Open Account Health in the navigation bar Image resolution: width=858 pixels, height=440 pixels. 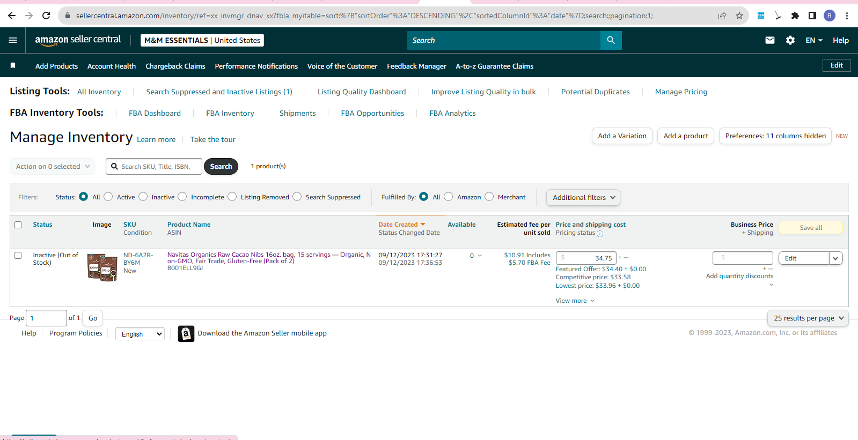click(x=112, y=66)
